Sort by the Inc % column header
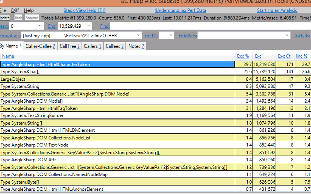This screenshot has width=311, height=194. click(302, 56)
